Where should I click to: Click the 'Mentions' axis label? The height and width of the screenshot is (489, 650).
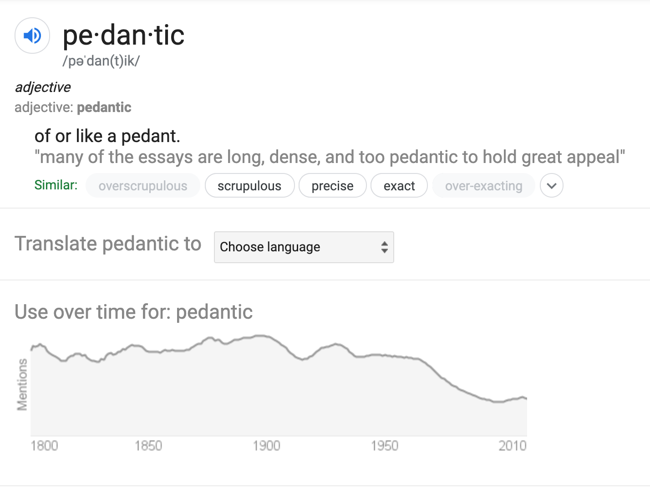tap(22, 385)
